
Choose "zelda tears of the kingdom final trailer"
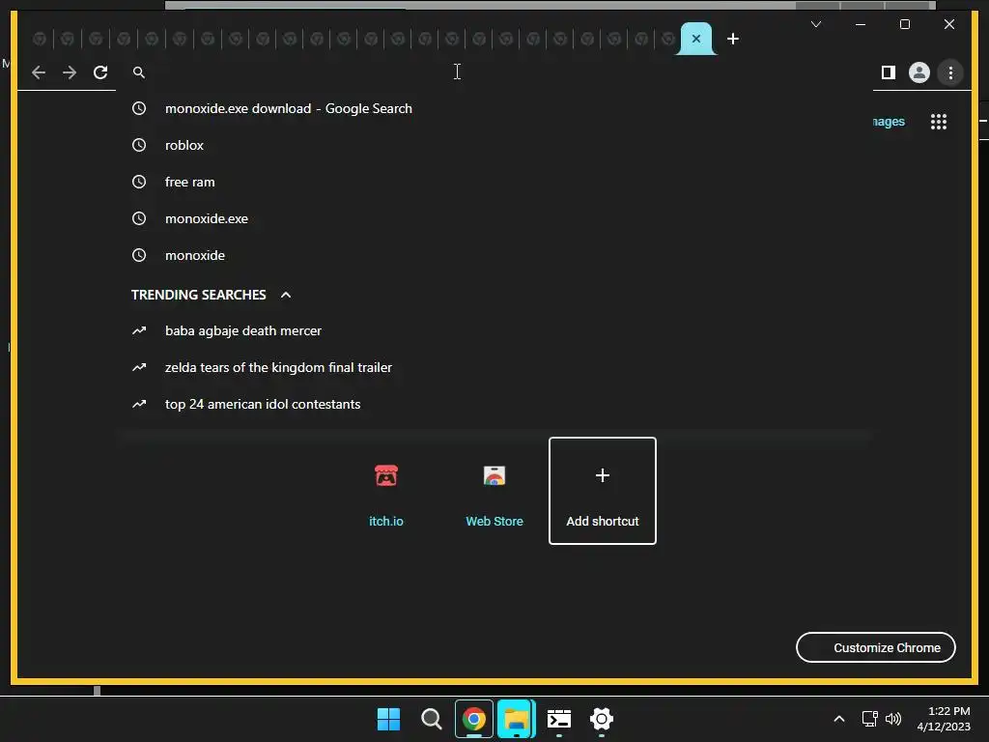point(495,367)
